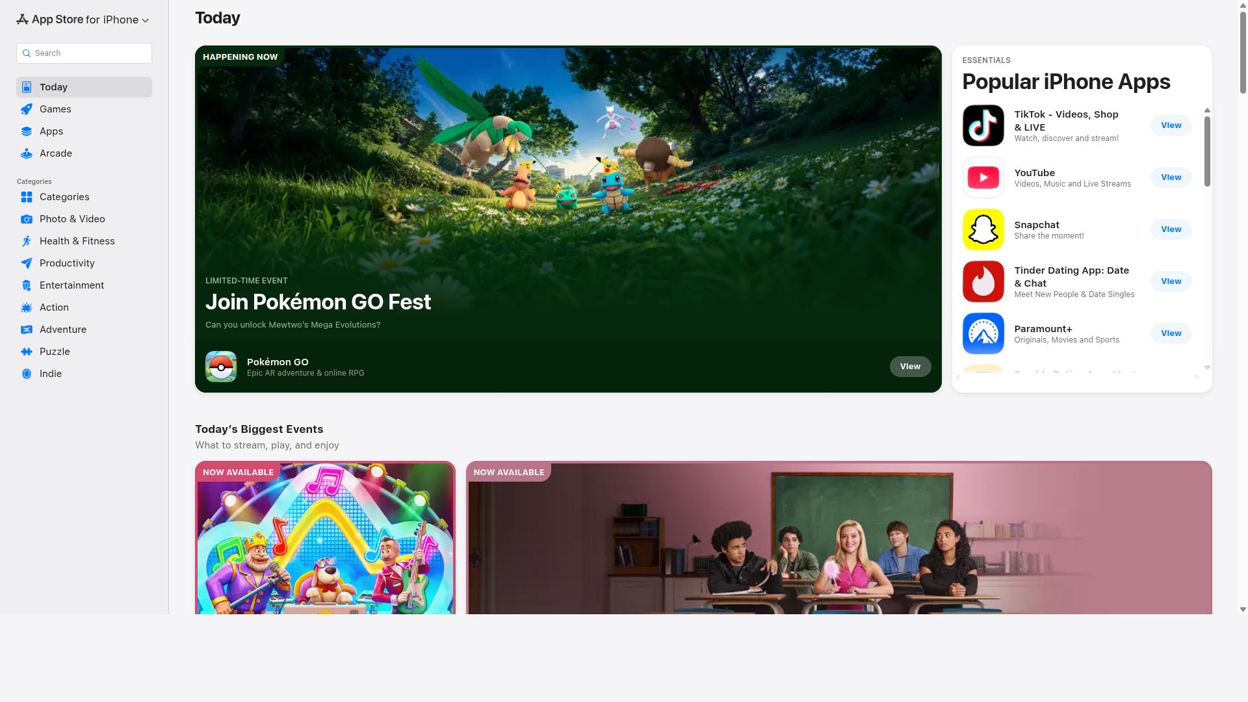View the Paramount+ app page
This screenshot has width=1248, height=702.
(x=1171, y=333)
